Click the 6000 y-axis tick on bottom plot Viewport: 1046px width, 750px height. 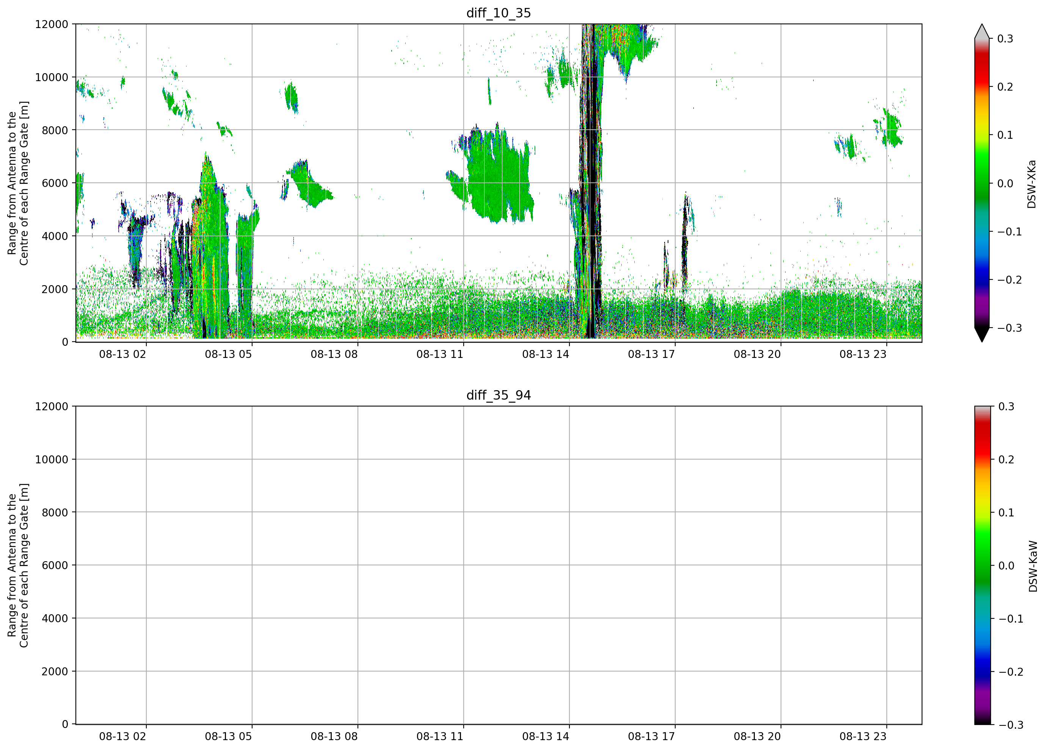click(x=55, y=565)
